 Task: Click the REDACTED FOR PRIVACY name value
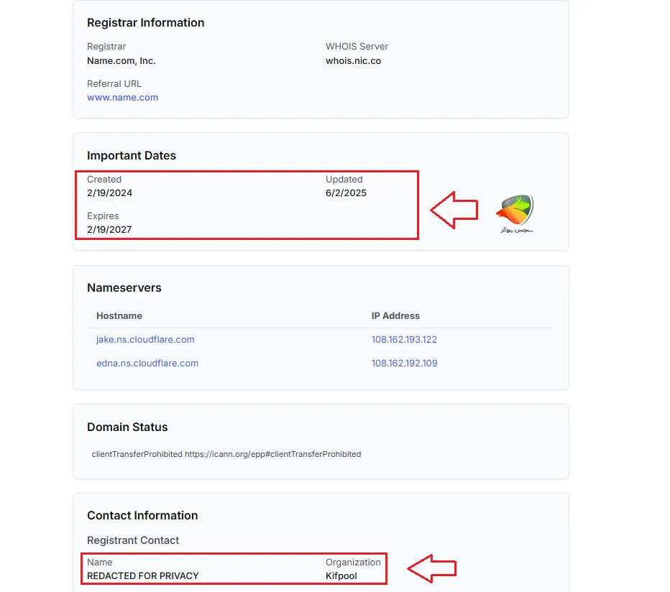(143, 576)
